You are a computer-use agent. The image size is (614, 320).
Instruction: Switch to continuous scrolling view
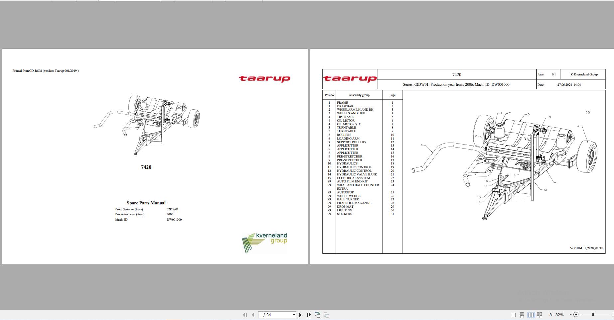click(522, 315)
